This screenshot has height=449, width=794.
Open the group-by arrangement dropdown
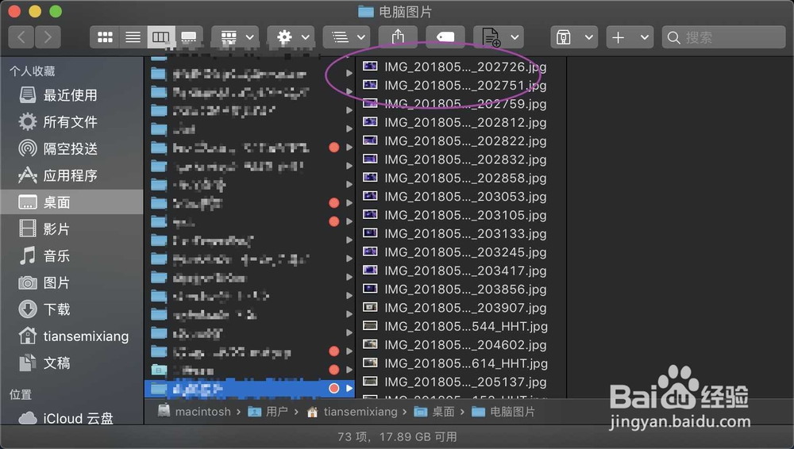click(x=235, y=37)
